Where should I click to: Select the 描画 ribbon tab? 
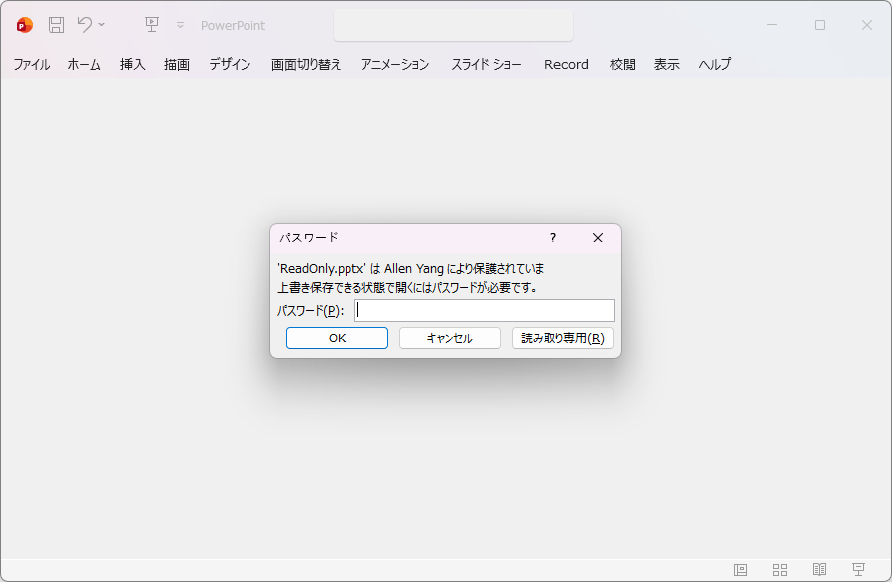tap(177, 65)
